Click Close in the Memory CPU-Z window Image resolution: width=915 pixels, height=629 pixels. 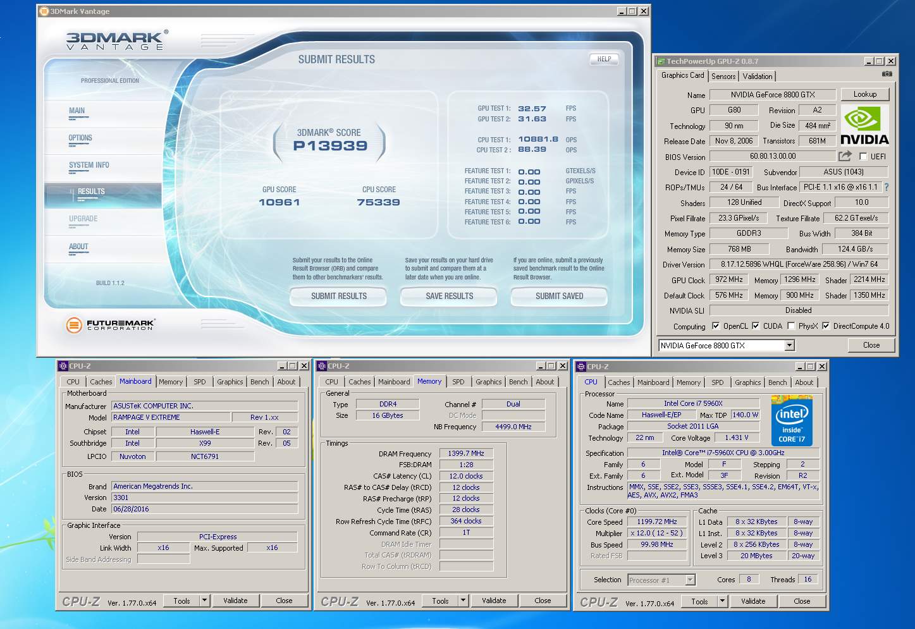click(543, 601)
